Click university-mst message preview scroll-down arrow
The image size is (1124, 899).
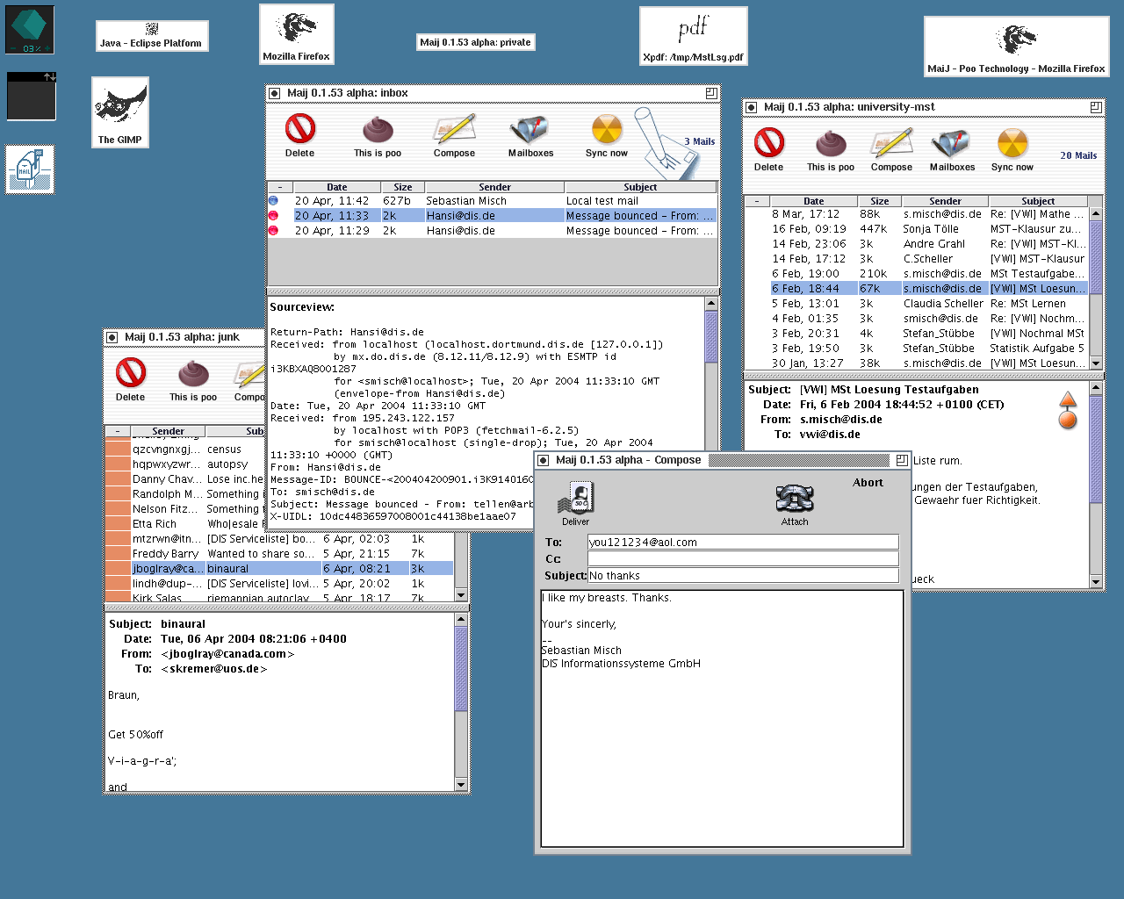coord(1096,581)
